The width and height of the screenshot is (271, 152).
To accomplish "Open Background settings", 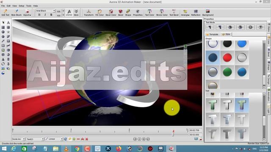I will (208, 13).
